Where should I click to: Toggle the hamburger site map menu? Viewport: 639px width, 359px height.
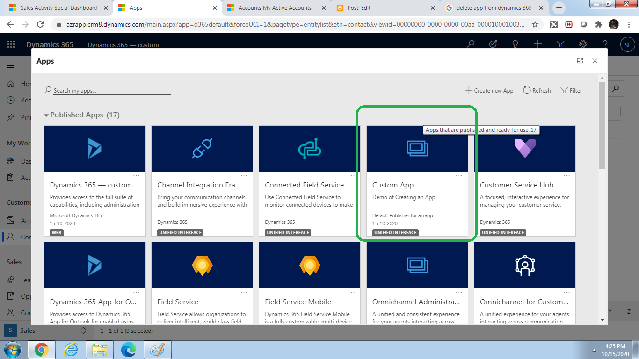[10, 66]
